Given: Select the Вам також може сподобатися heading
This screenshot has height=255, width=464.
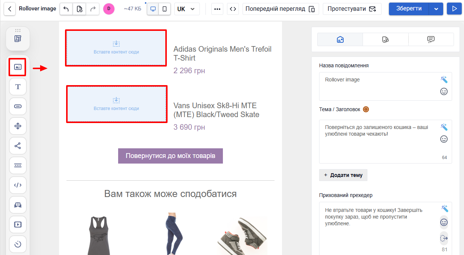Looking at the screenshot, I should click(x=171, y=194).
